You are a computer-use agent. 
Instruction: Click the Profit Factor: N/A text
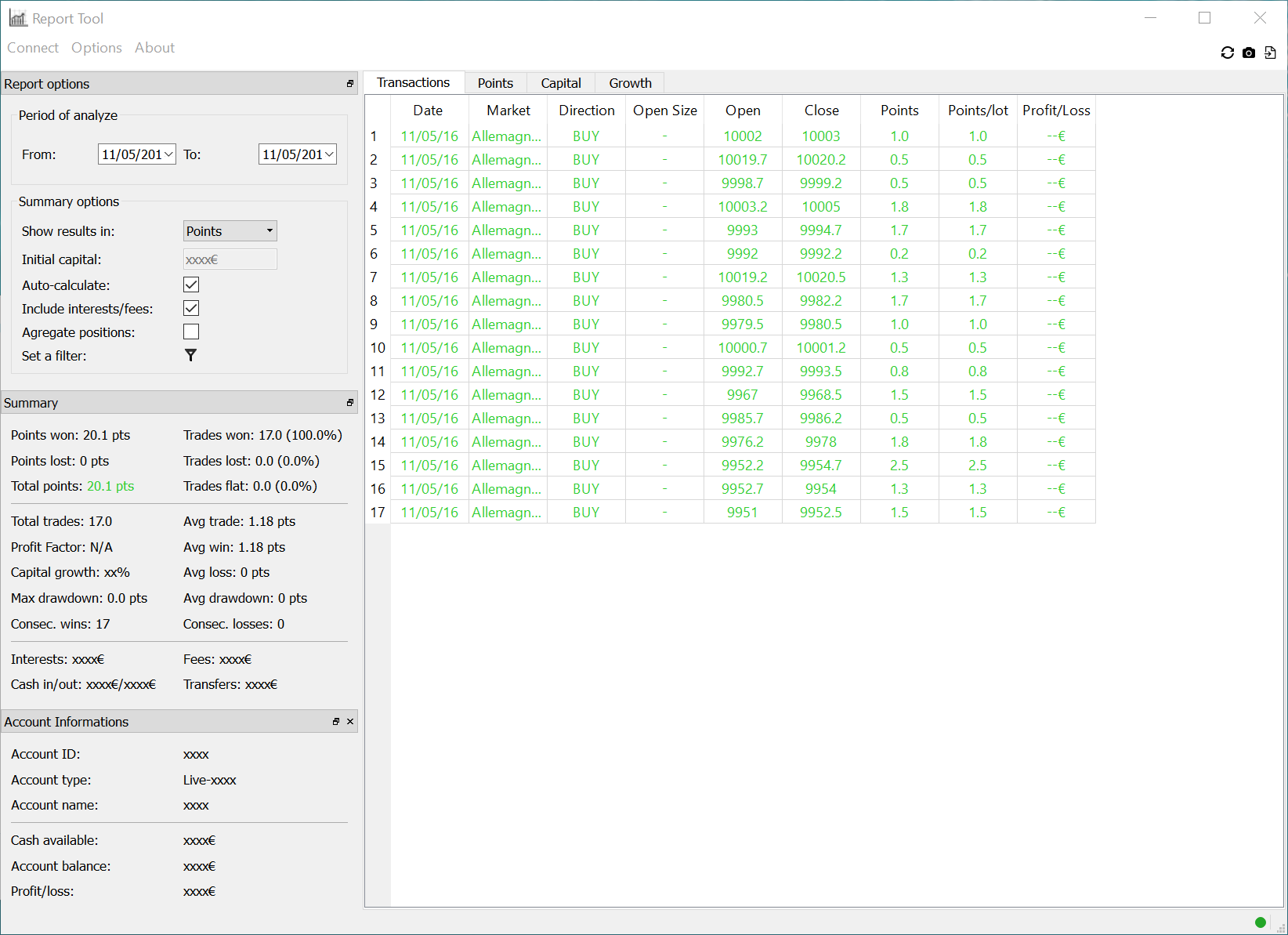pos(62,547)
